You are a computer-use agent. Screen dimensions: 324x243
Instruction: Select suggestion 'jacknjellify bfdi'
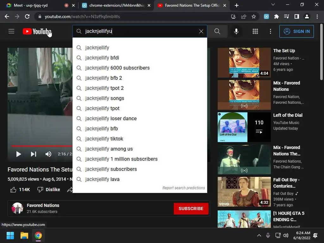click(x=140, y=58)
